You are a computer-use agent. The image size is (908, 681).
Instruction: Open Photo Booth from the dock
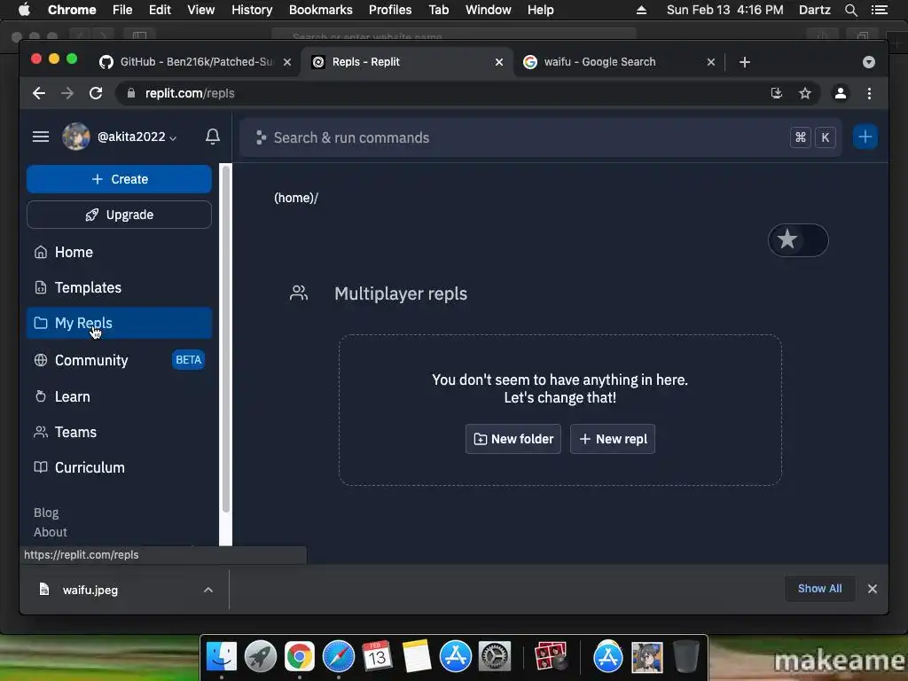[x=551, y=656]
